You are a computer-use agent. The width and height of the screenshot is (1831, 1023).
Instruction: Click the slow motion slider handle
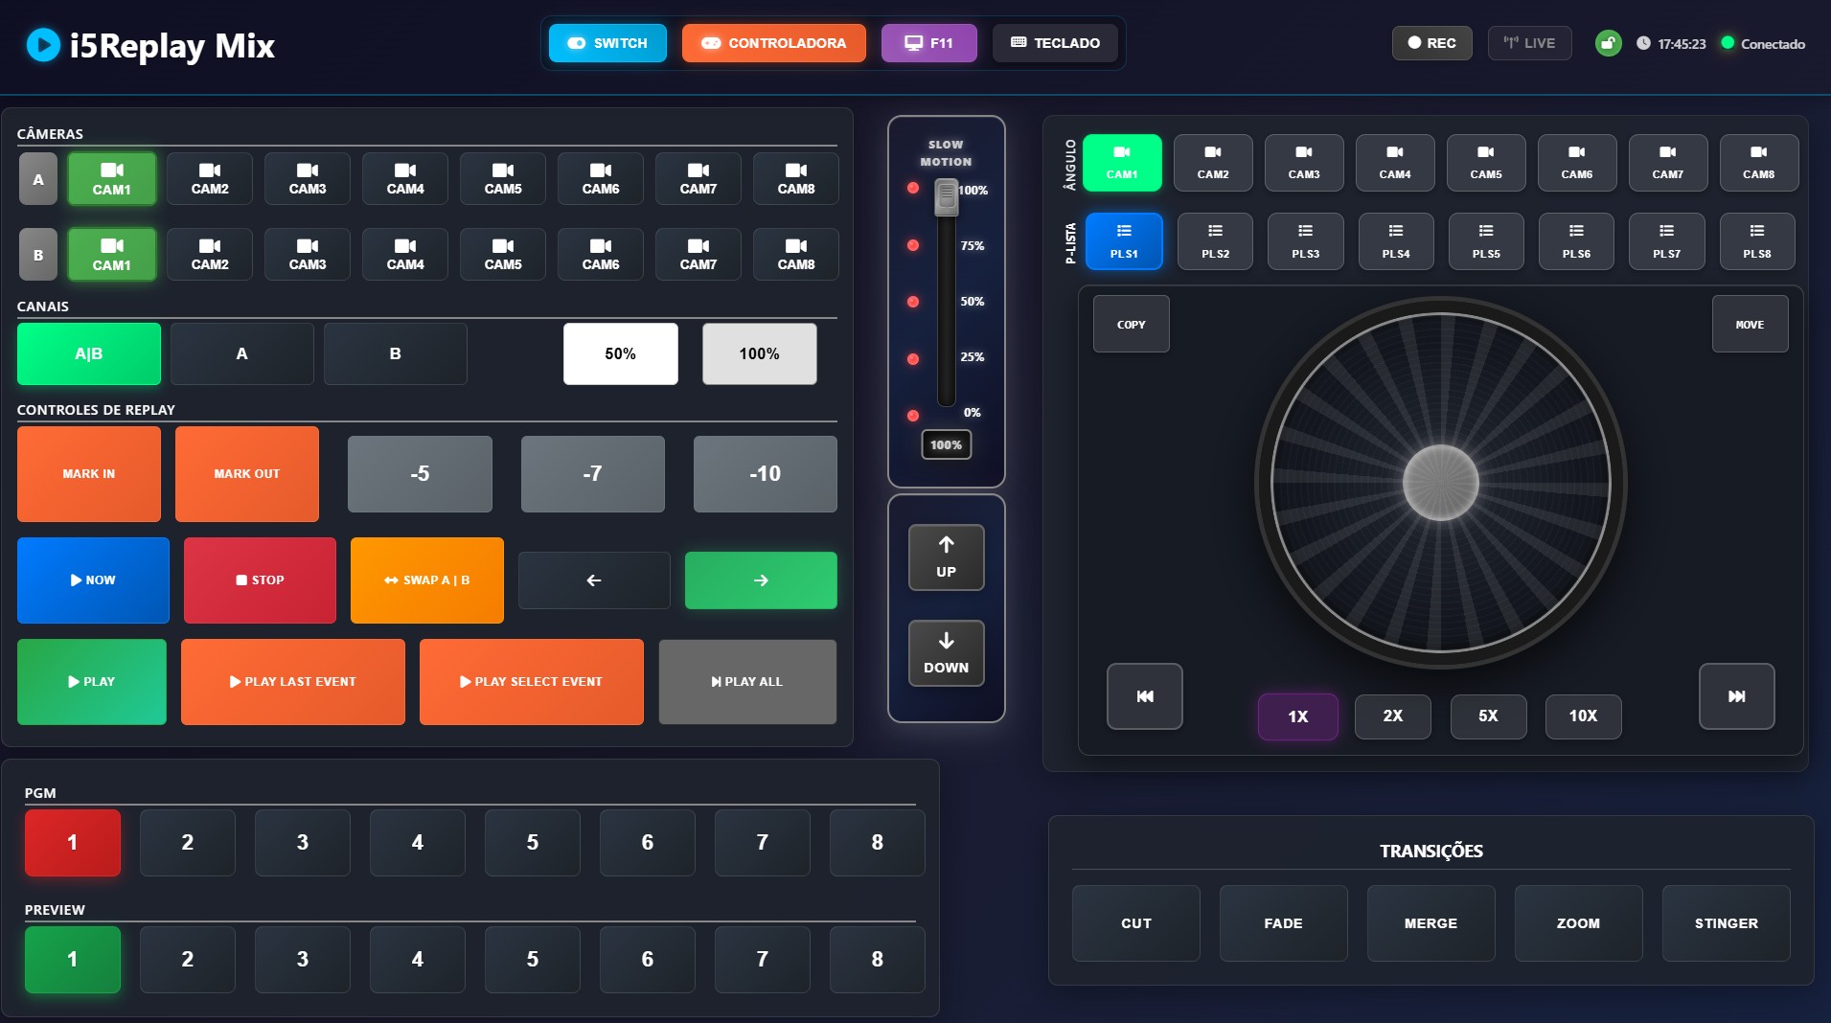click(x=946, y=197)
